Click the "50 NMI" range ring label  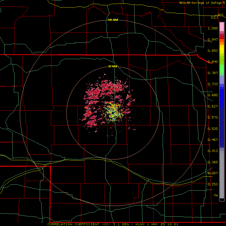coord(113,66)
